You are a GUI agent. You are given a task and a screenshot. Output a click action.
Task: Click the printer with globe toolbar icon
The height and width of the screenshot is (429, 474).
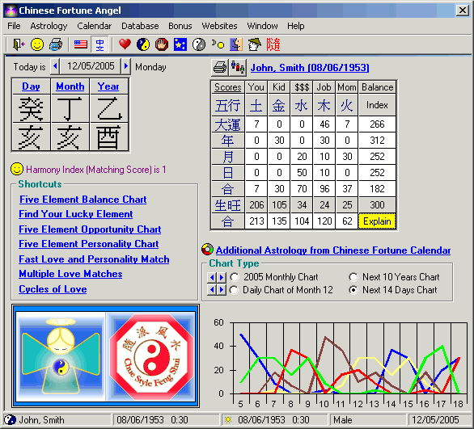(x=56, y=44)
